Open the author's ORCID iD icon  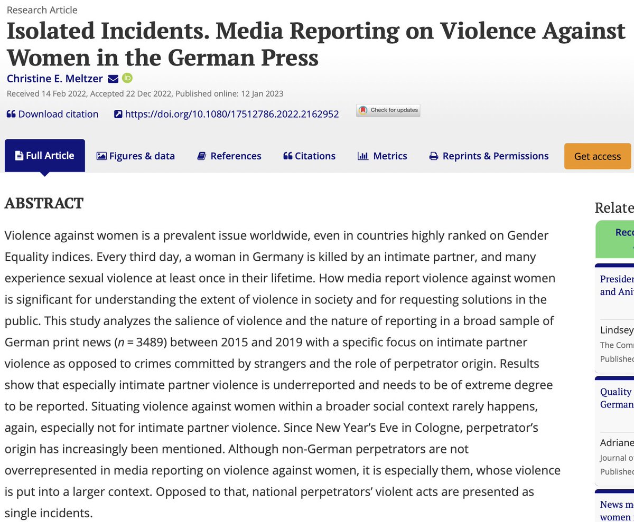click(127, 78)
